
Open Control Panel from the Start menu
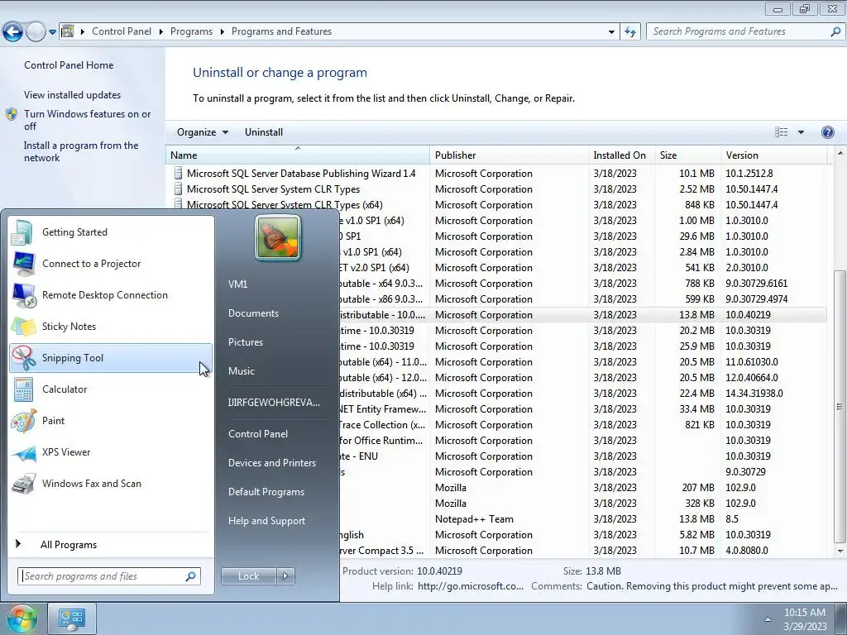(258, 434)
